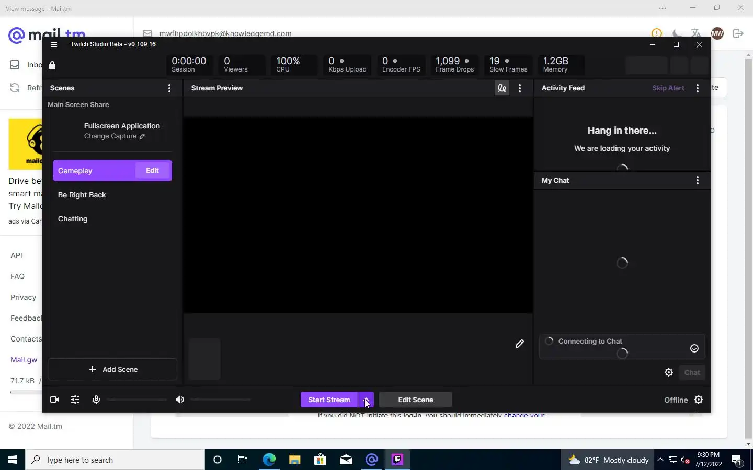Adjust the speaker volume slider

point(221,399)
